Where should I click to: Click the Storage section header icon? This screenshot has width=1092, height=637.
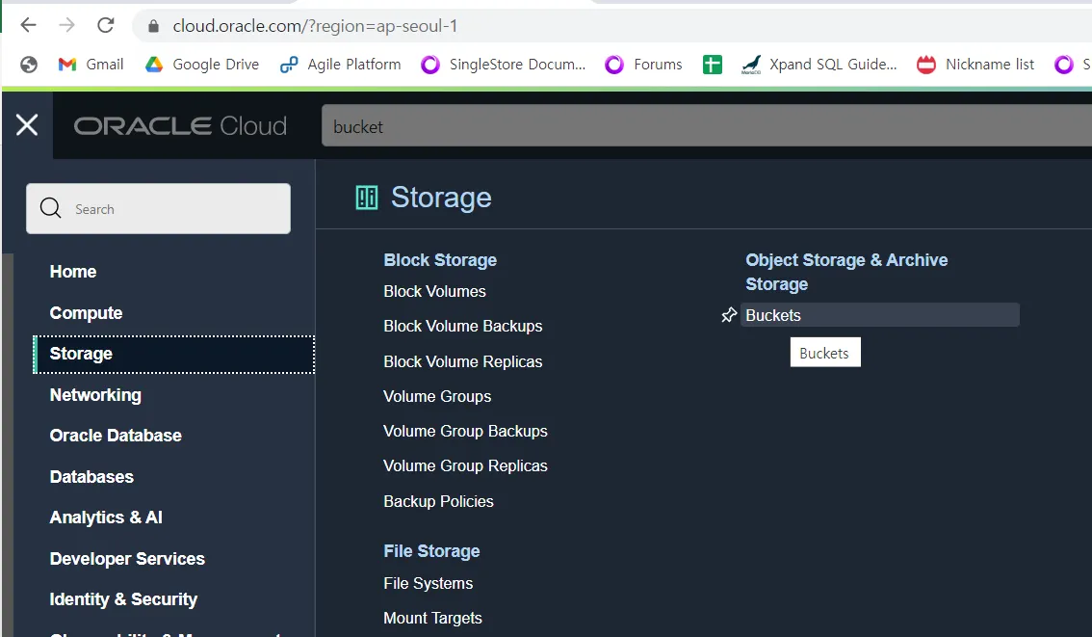367,198
